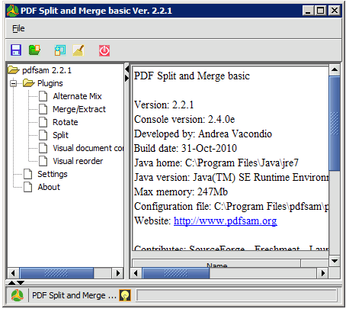Click the 'Version: 2.2.1' line
This screenshot has width=346, height=309.
(164, 105)
